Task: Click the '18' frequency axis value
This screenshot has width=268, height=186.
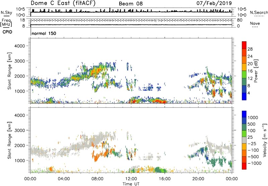Action: tap(22, 20)
